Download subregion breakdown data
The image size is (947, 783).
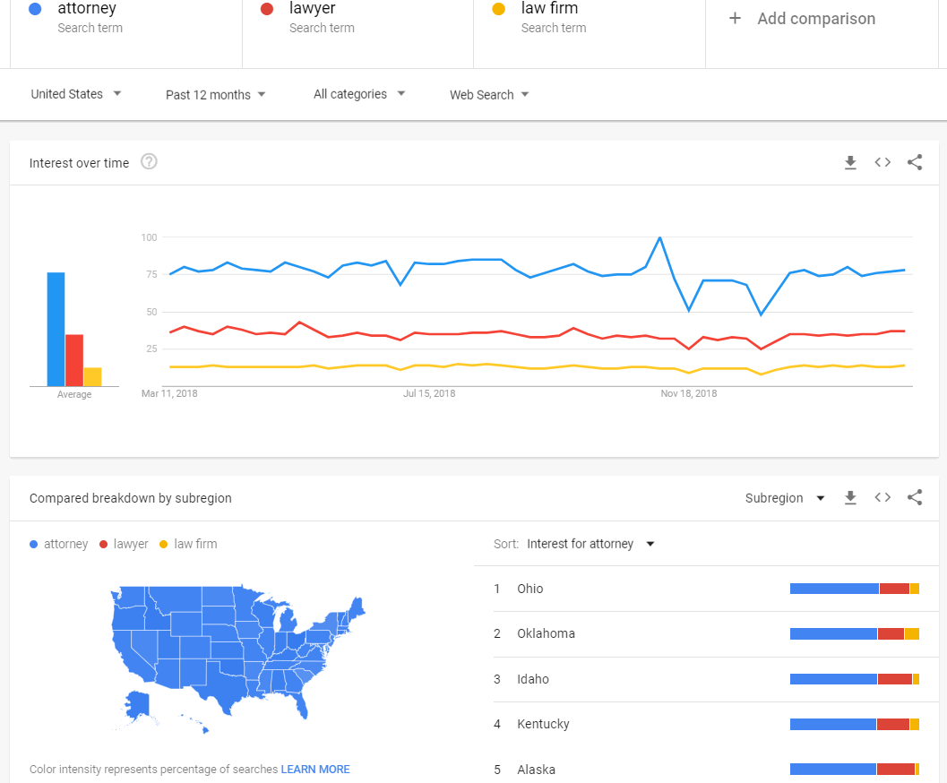coord(850,498)
